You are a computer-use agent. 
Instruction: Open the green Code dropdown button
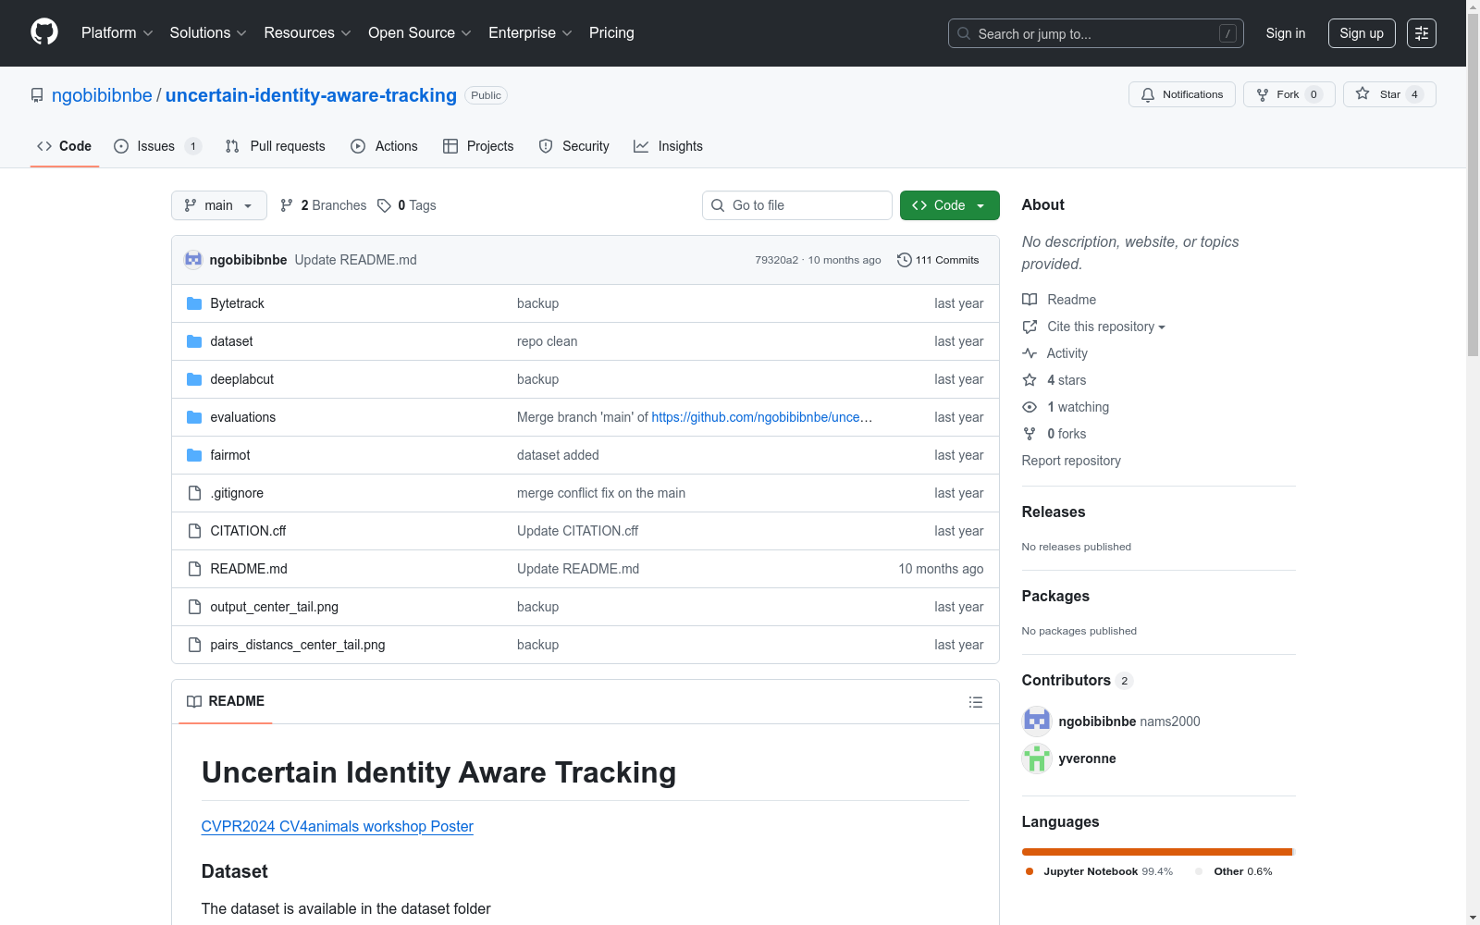(x=949, y=205)
